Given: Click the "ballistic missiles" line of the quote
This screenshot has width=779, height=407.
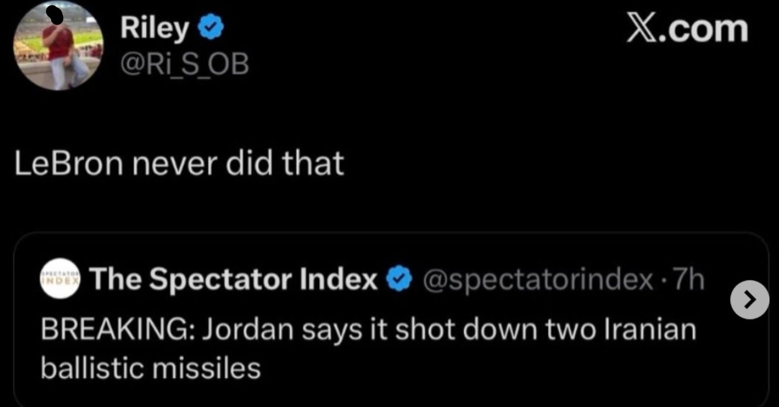Looking at the screenshot, I should [150, 368].
